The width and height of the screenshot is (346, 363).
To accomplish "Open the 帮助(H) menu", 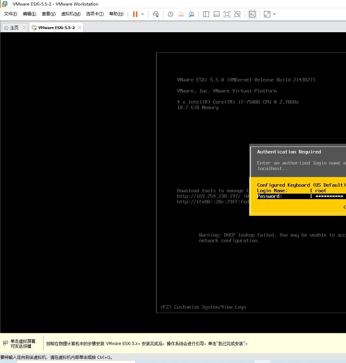I will point(116,14).
